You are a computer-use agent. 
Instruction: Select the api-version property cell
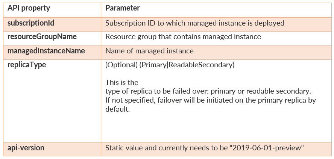coord(26,148)
